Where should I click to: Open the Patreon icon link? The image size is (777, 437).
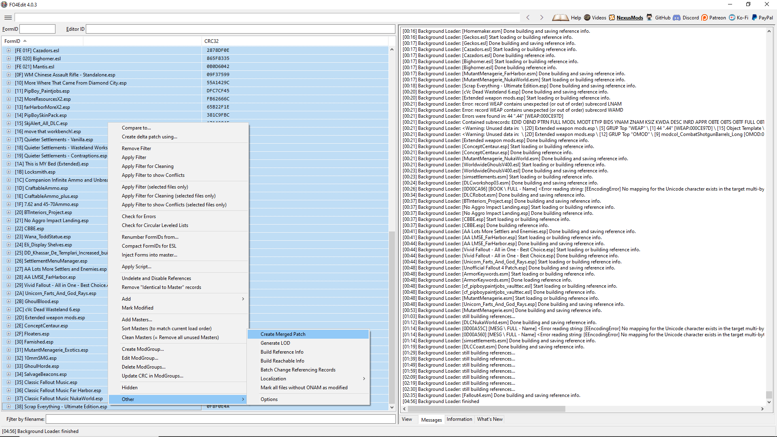point(705,17)
